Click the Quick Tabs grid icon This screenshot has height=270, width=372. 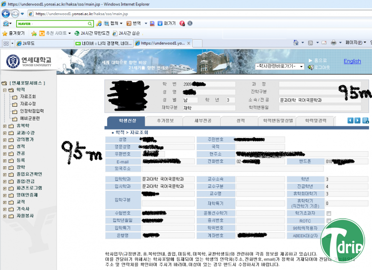point(6,44)
